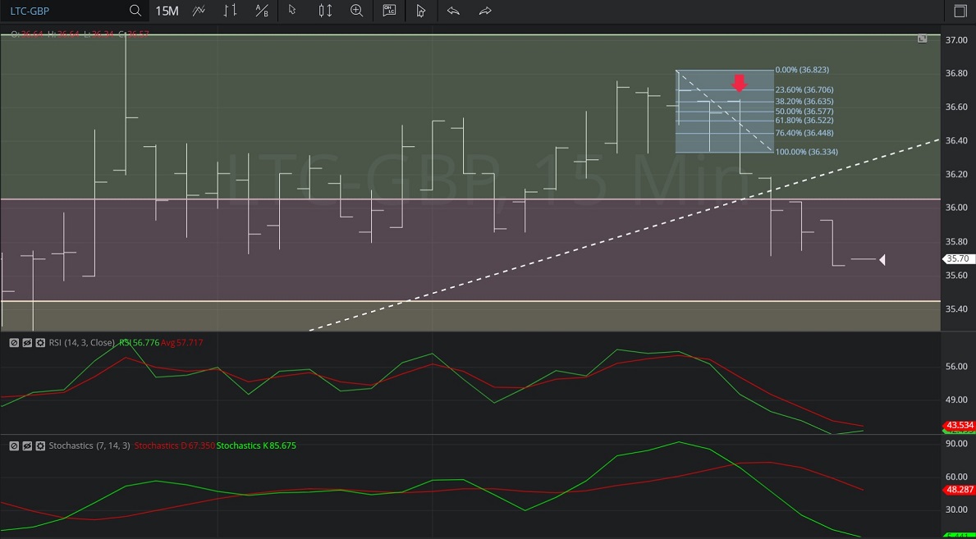Select the 100.00% (36.334) Fibonacci level label
Image resolution: width=976 pixels, height=539 pixels.
coord(807,152)
